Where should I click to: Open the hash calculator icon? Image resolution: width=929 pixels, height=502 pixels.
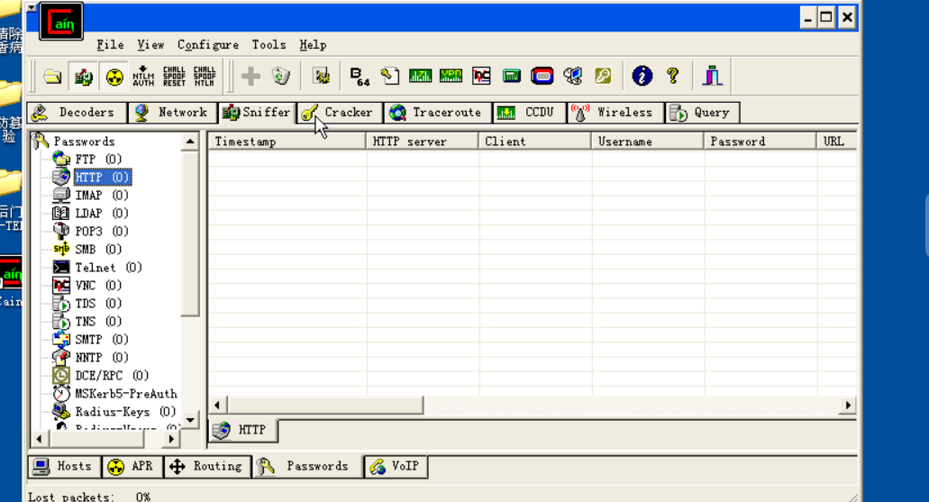click(x=511, y=76)
